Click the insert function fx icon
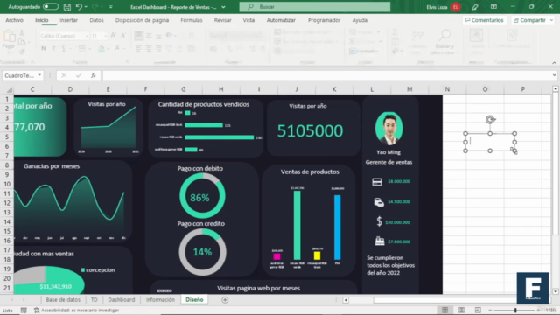 click(x=94, y=75)
